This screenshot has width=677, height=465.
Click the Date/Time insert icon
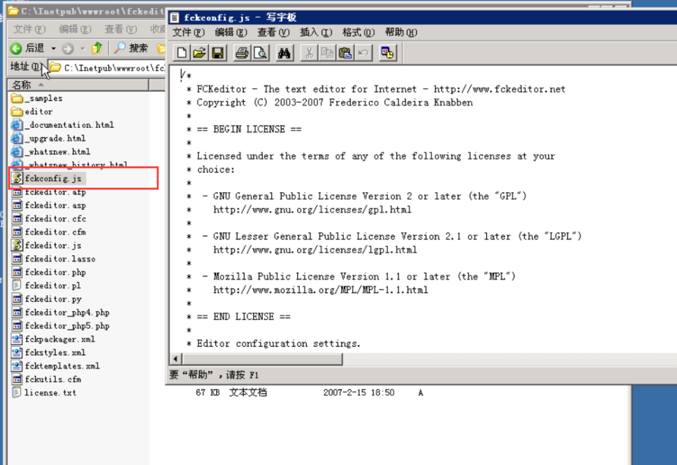pyautogui.click(x=387, y=53)
